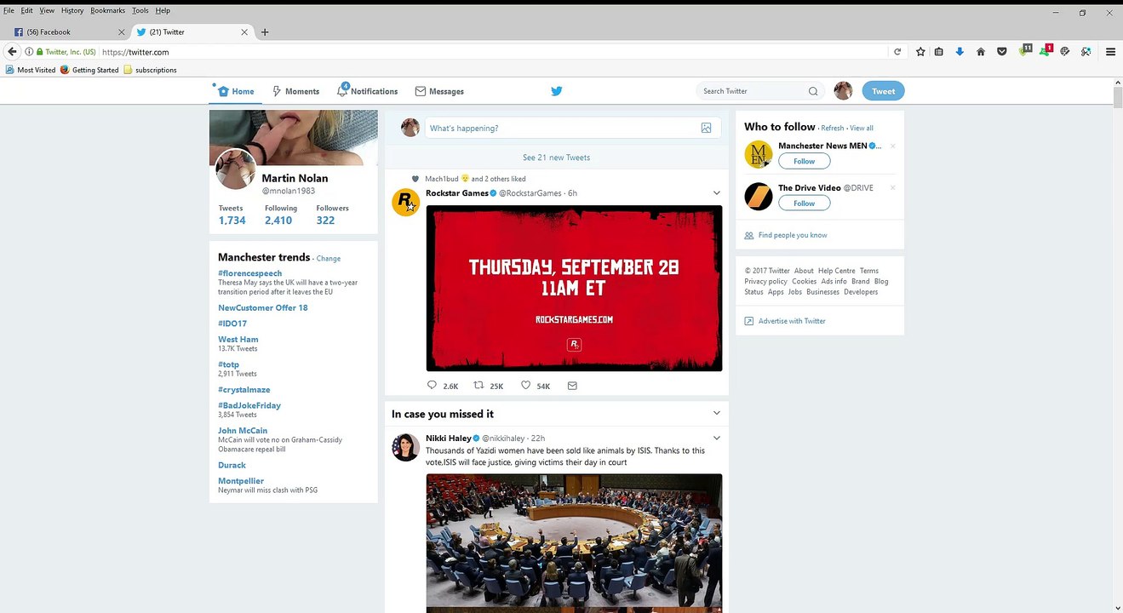Click the blue Tweet button
This screenshot has width=1123, height=613.
(883, 91)
